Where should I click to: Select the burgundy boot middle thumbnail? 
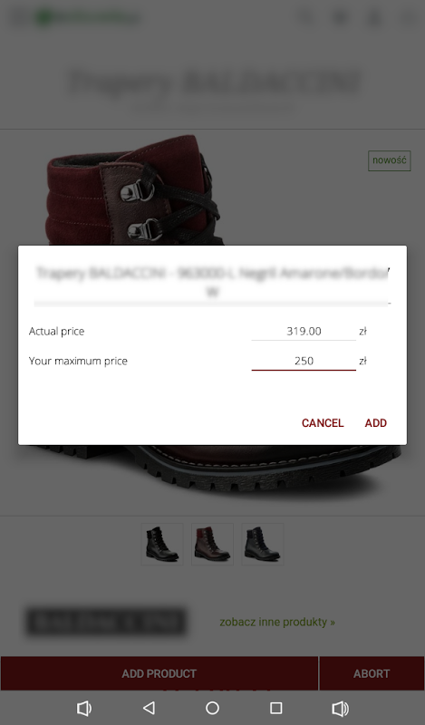(212, 544)
